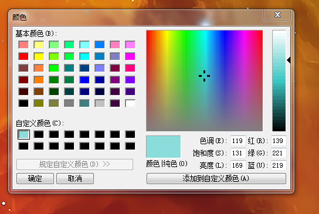Click the 绿 (Green) field showing 221
Image resolution: width=319 pixels, height=214 pixels.
click(x=279, y=153)
